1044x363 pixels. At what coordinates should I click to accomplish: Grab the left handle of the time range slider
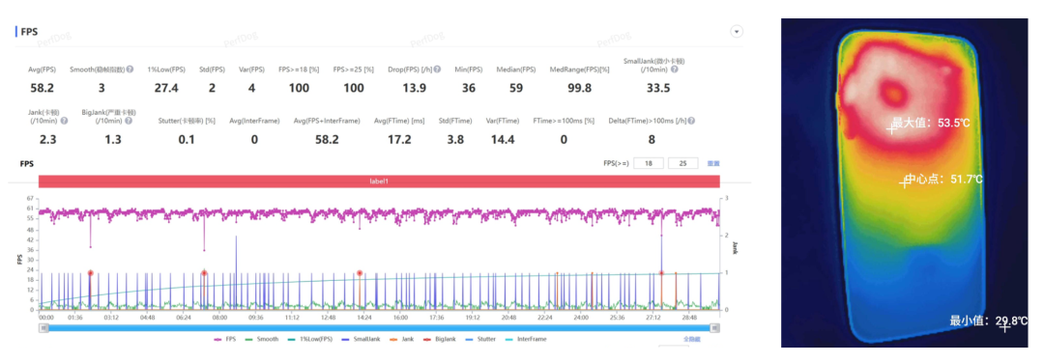pos(43,328)
